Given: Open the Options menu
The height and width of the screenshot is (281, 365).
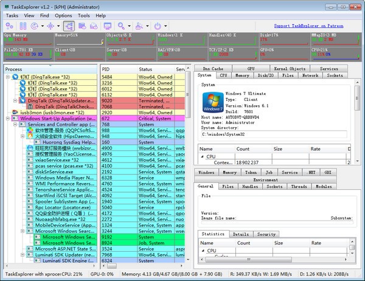Looking at the screenshot, I should pyautogui.click(x=63, y=15).
